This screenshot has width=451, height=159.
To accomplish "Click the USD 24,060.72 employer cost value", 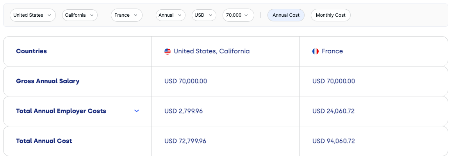I will [333, 111].
